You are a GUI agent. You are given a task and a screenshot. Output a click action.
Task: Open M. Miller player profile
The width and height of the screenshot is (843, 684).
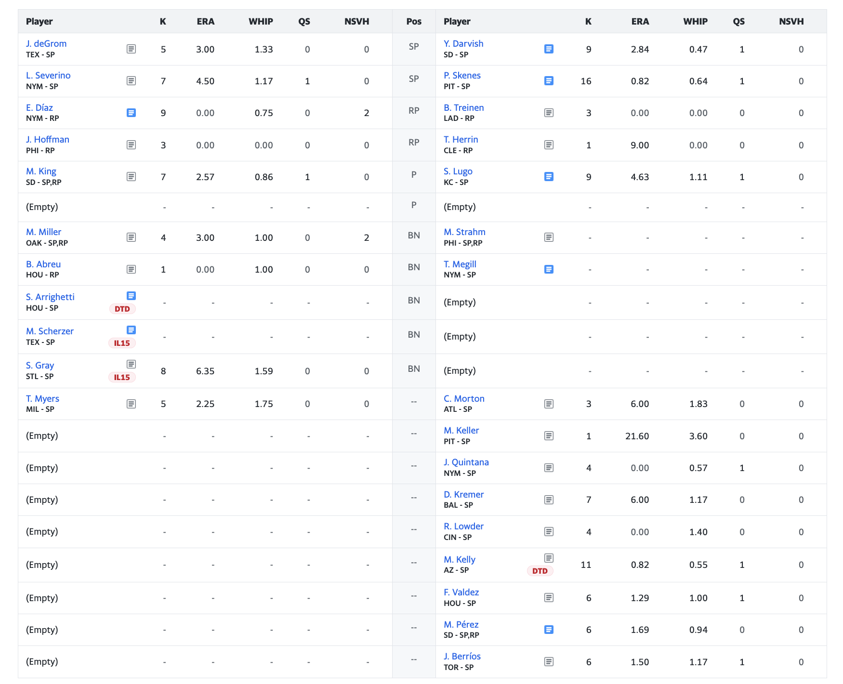[44, 232]
